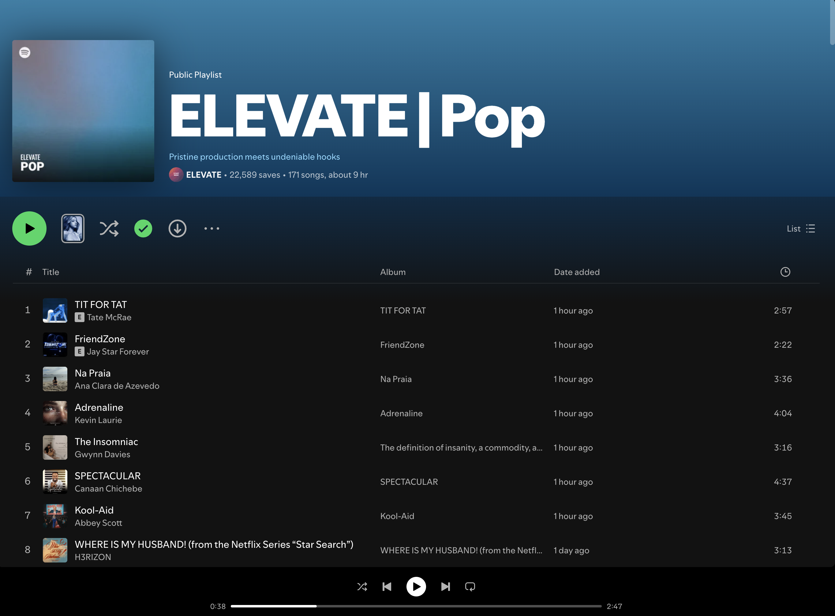Click WHERE IS MY HUSBAND! cover thumbnail

pyautogui.click(x=55, y=550)
